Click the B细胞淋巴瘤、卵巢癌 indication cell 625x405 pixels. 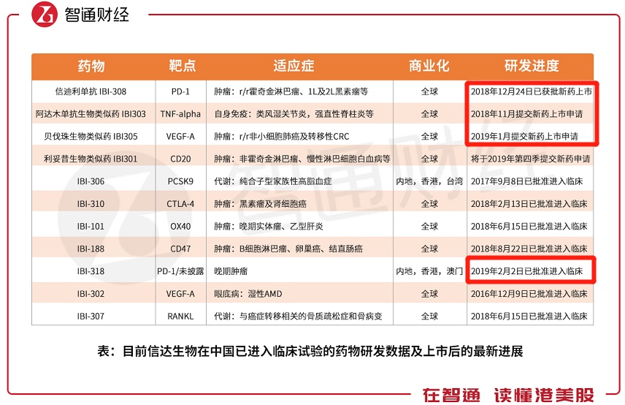pyautogui.click(x=288, y=249)
